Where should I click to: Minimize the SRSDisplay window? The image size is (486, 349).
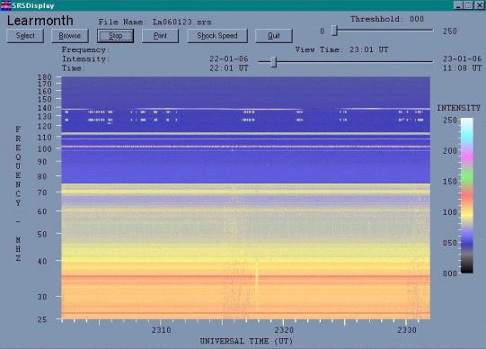pyautogui.click(x=458, y=5)
